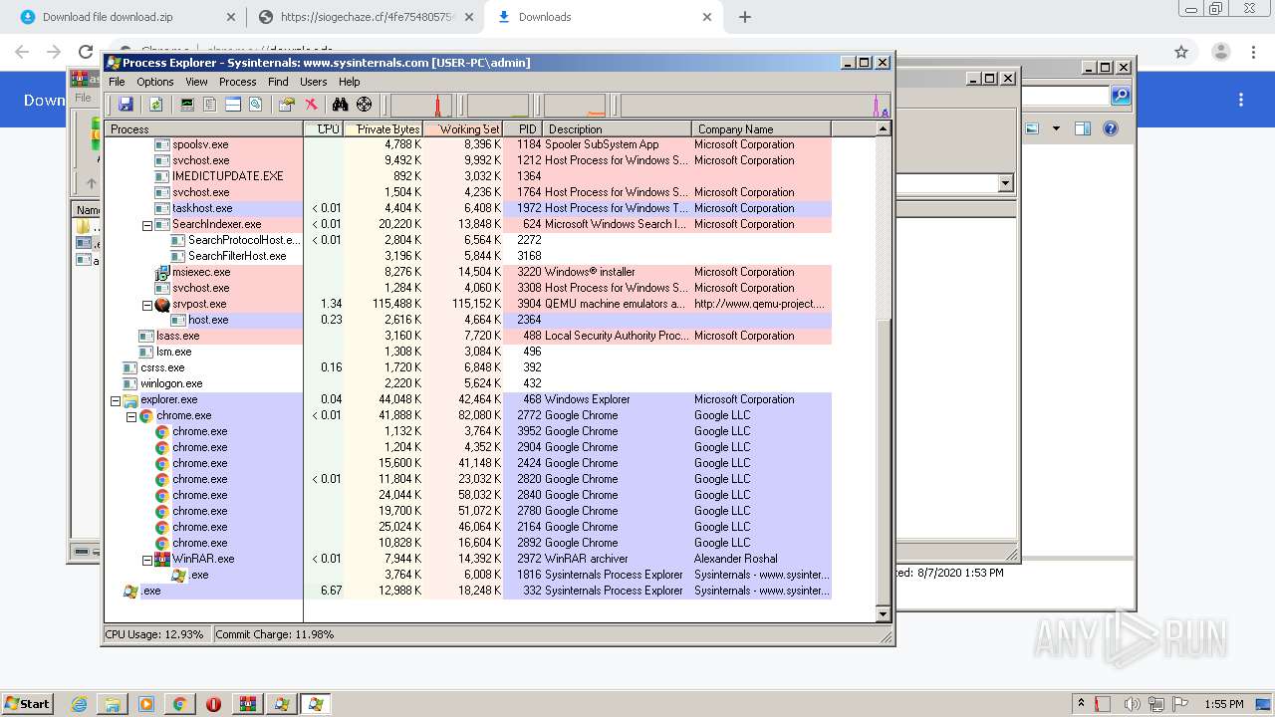Viewport: 1275px width, 717px height.
Task: Open the Find menu
Action: 278,82
